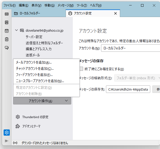Select dovelane94@yahoo.co.jp account row
Viewport: 160px width, 149px height.
(42, 30)
